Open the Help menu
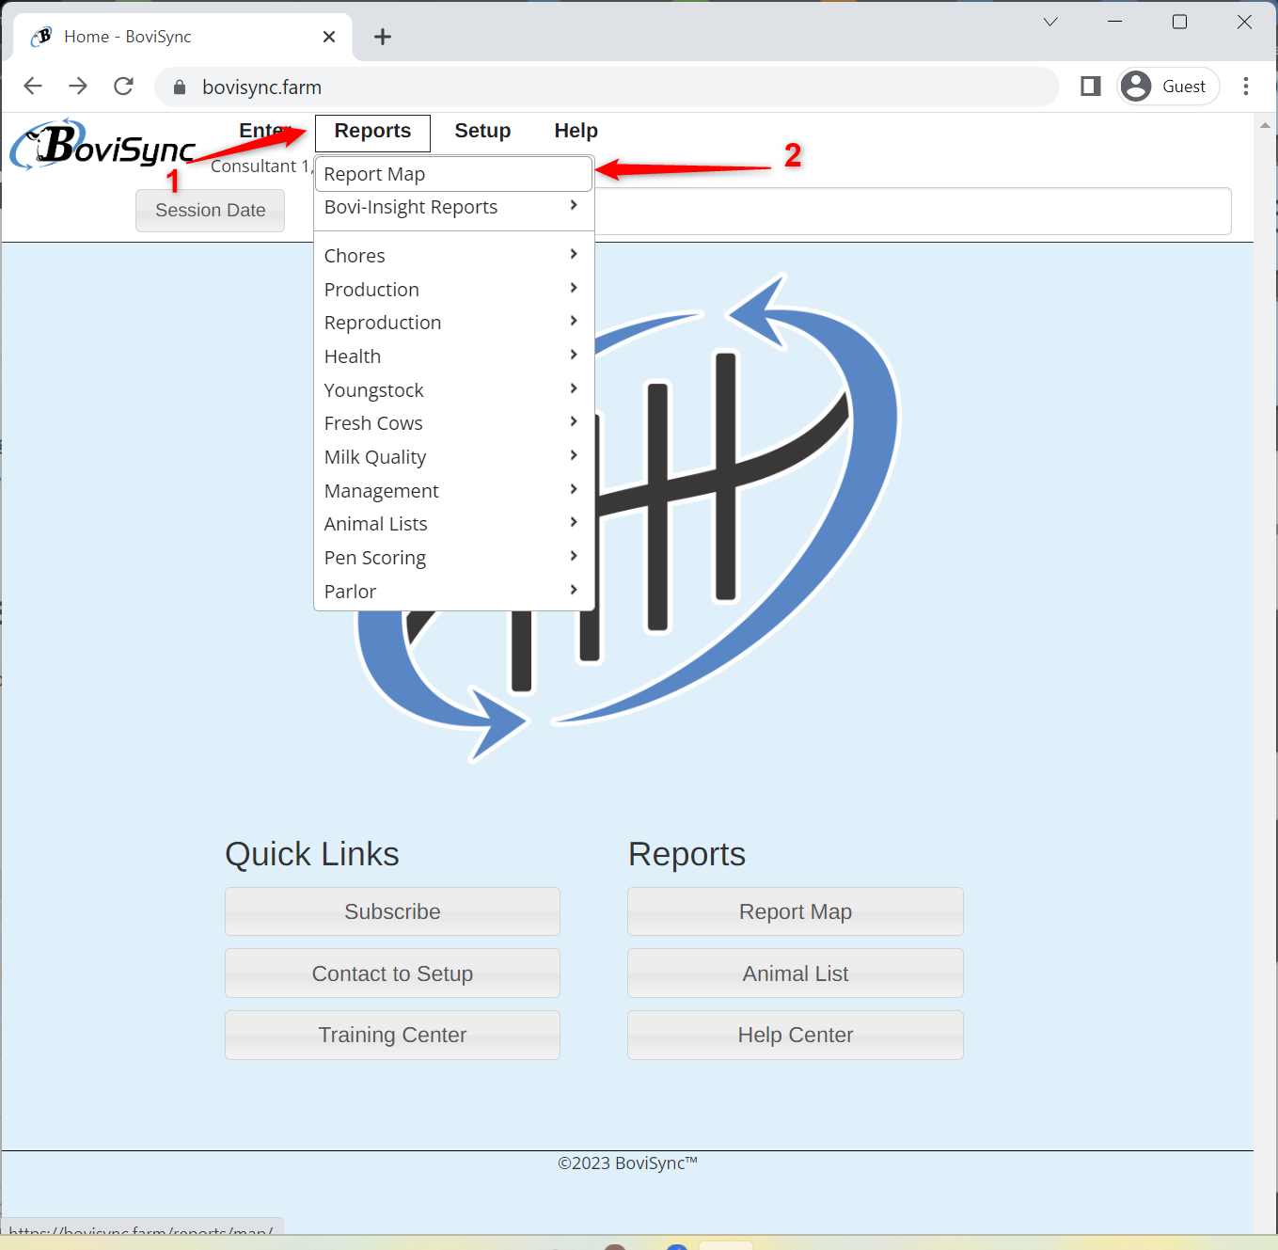Screen dimensions: 1278x1250 576,132
